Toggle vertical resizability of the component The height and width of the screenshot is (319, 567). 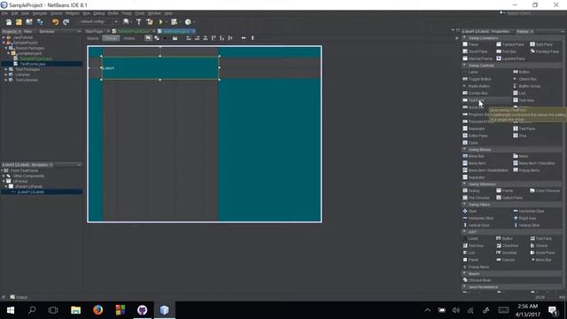252,38
